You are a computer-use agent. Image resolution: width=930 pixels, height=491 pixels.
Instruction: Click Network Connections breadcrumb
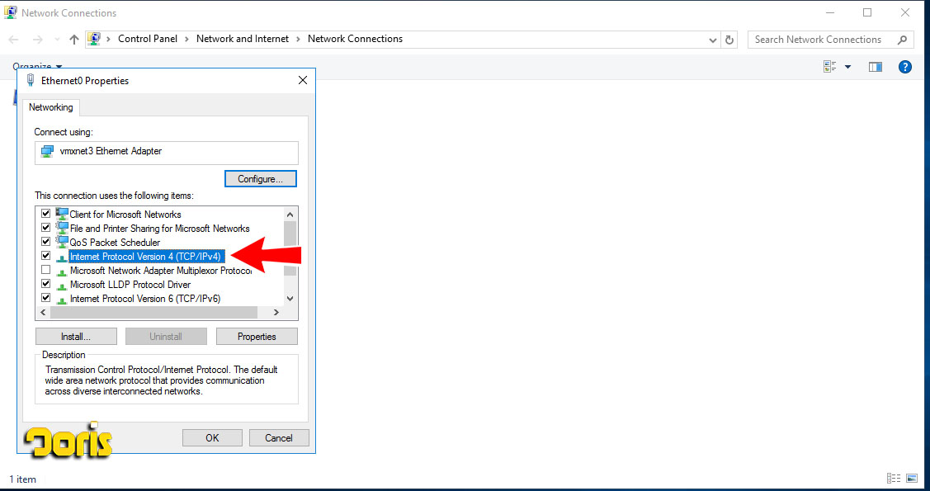click(356, 39)
